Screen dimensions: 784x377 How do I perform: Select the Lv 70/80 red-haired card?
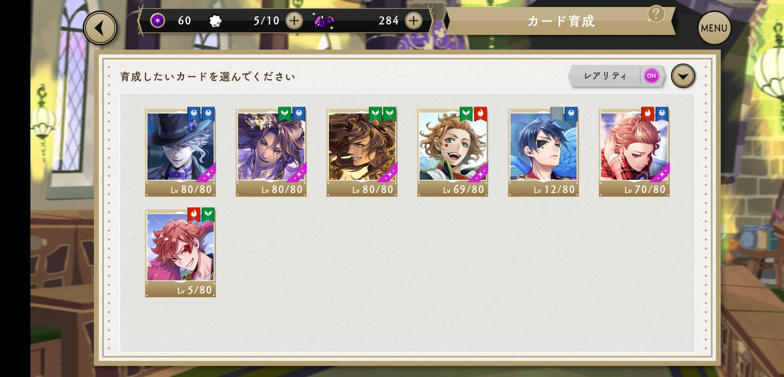[634, 152]
